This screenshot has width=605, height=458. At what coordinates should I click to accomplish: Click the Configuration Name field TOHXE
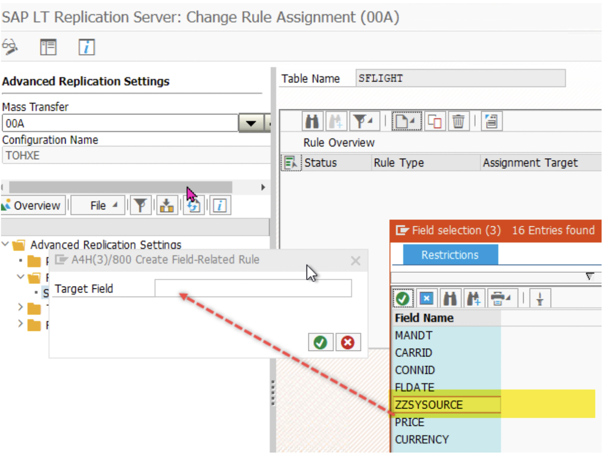pyautogui.click(x=136, y=155)
